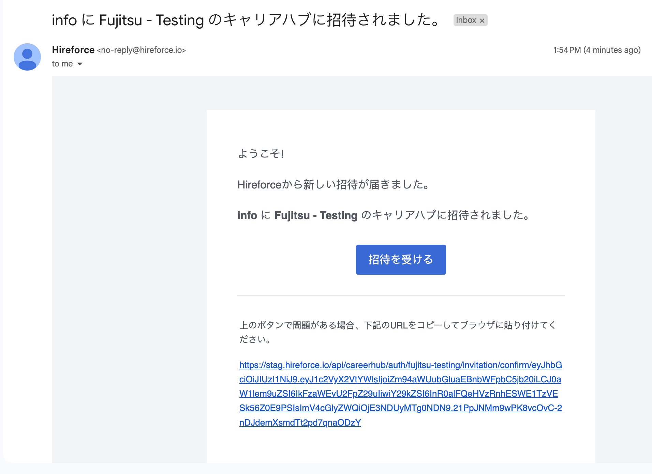652x474 pixels.
Task: Click the last URL line ending "qnaODzY"
Action: coord(300,423)
